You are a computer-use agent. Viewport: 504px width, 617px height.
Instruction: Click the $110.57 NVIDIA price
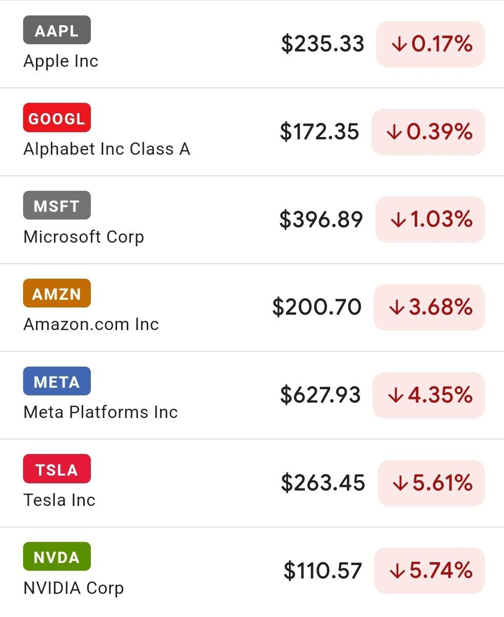point(323,571)
